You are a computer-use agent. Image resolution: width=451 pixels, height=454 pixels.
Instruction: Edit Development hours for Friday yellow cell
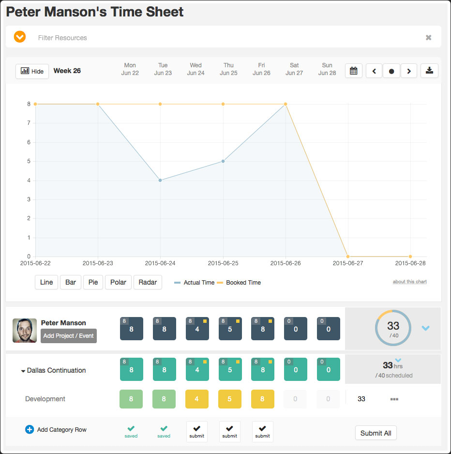pyautogui.click(x=263, y=399)
